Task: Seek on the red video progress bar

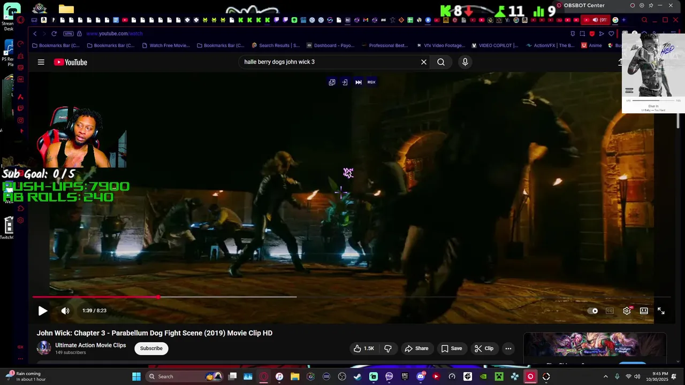Action: [x=351, y=297]
